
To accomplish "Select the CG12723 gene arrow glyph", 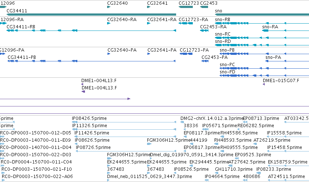I will tap(186, 7).
